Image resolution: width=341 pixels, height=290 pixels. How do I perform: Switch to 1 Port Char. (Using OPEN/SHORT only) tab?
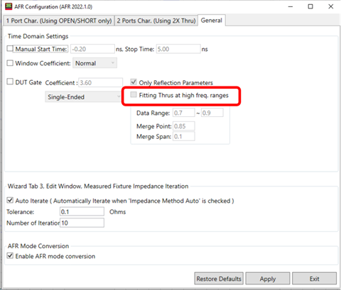tap(59, 21)
